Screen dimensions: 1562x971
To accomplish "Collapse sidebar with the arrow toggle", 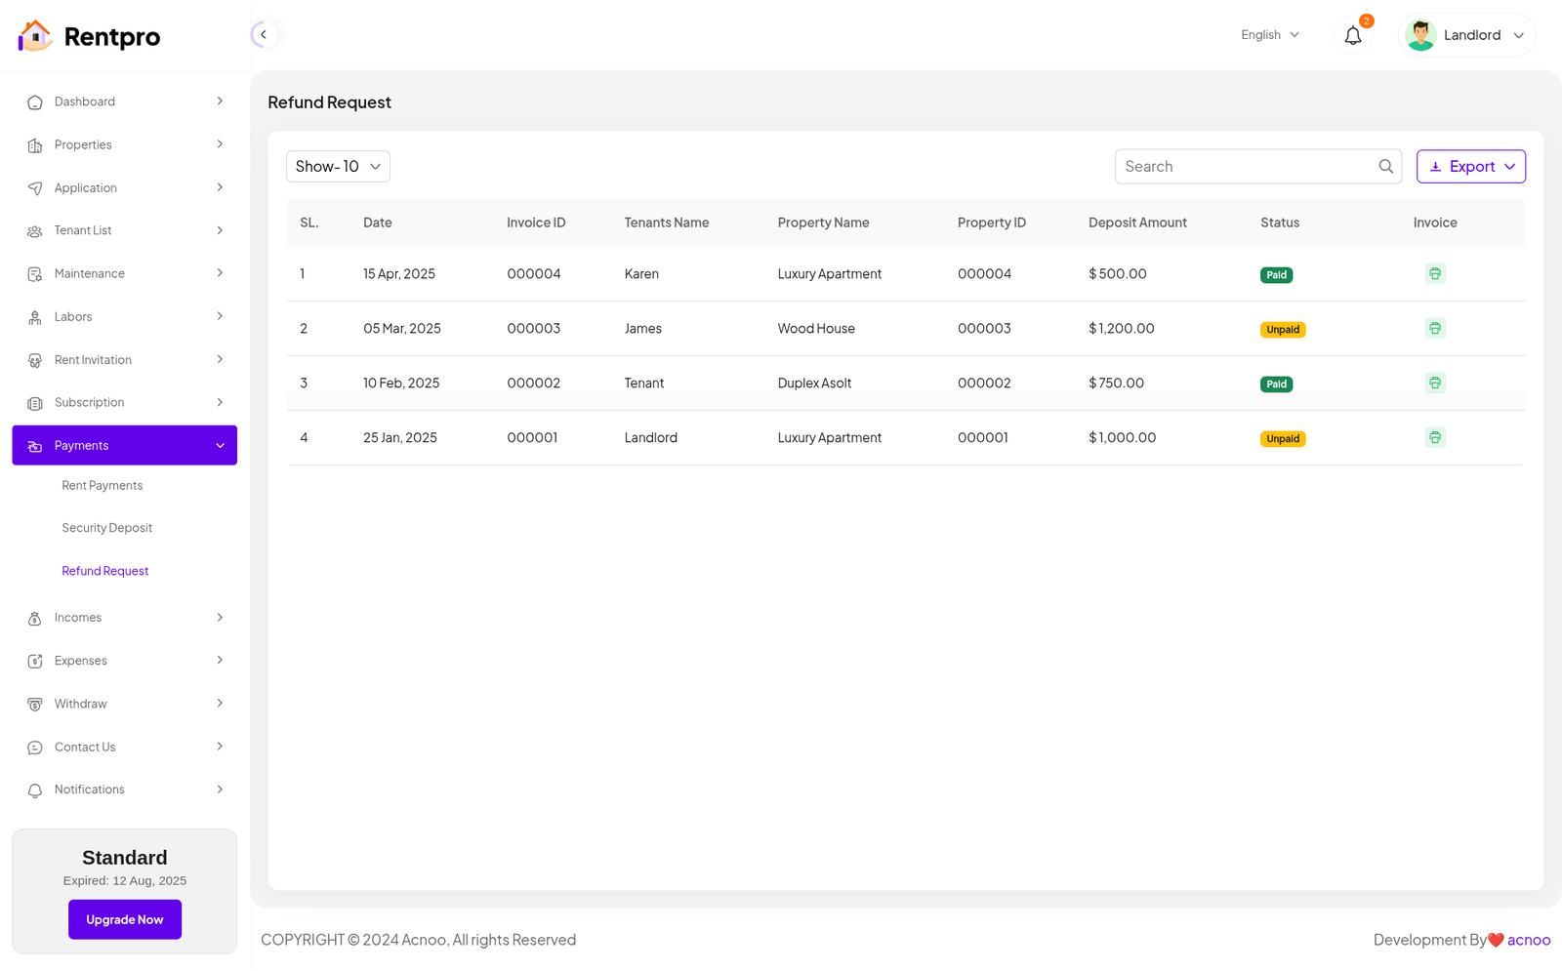I will pyautogui.click(x=263, y=35).
